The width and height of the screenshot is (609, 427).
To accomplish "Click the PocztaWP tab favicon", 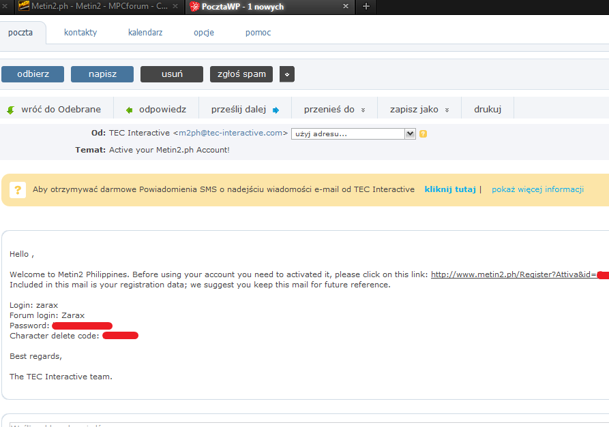I will tap(194, 6).
